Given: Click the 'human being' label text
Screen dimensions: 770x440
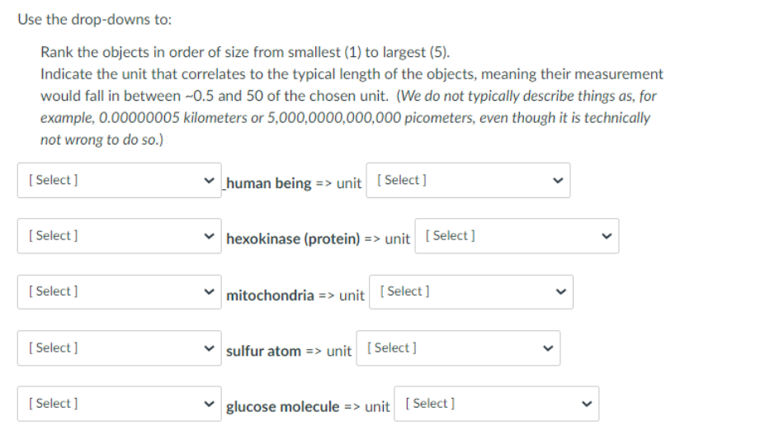Looking at the screenshot, I should 269,183.
